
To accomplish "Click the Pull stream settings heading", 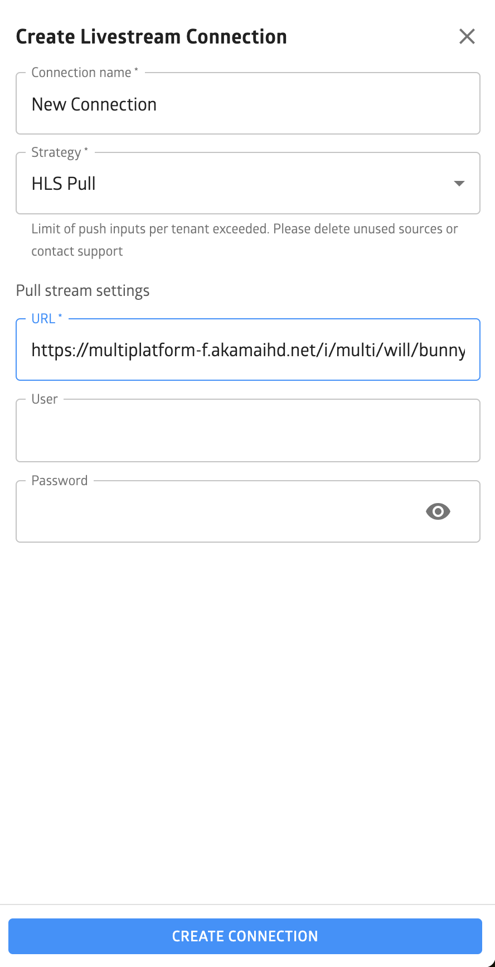I will [x=83, y=291].
